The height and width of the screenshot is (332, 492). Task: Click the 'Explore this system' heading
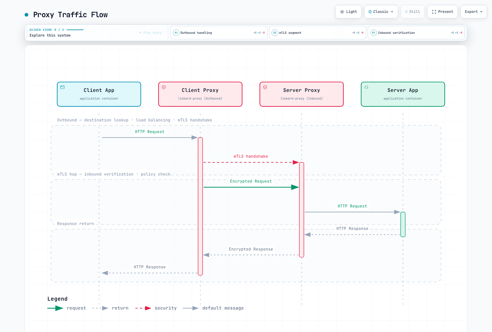click(x=50, y=35)
